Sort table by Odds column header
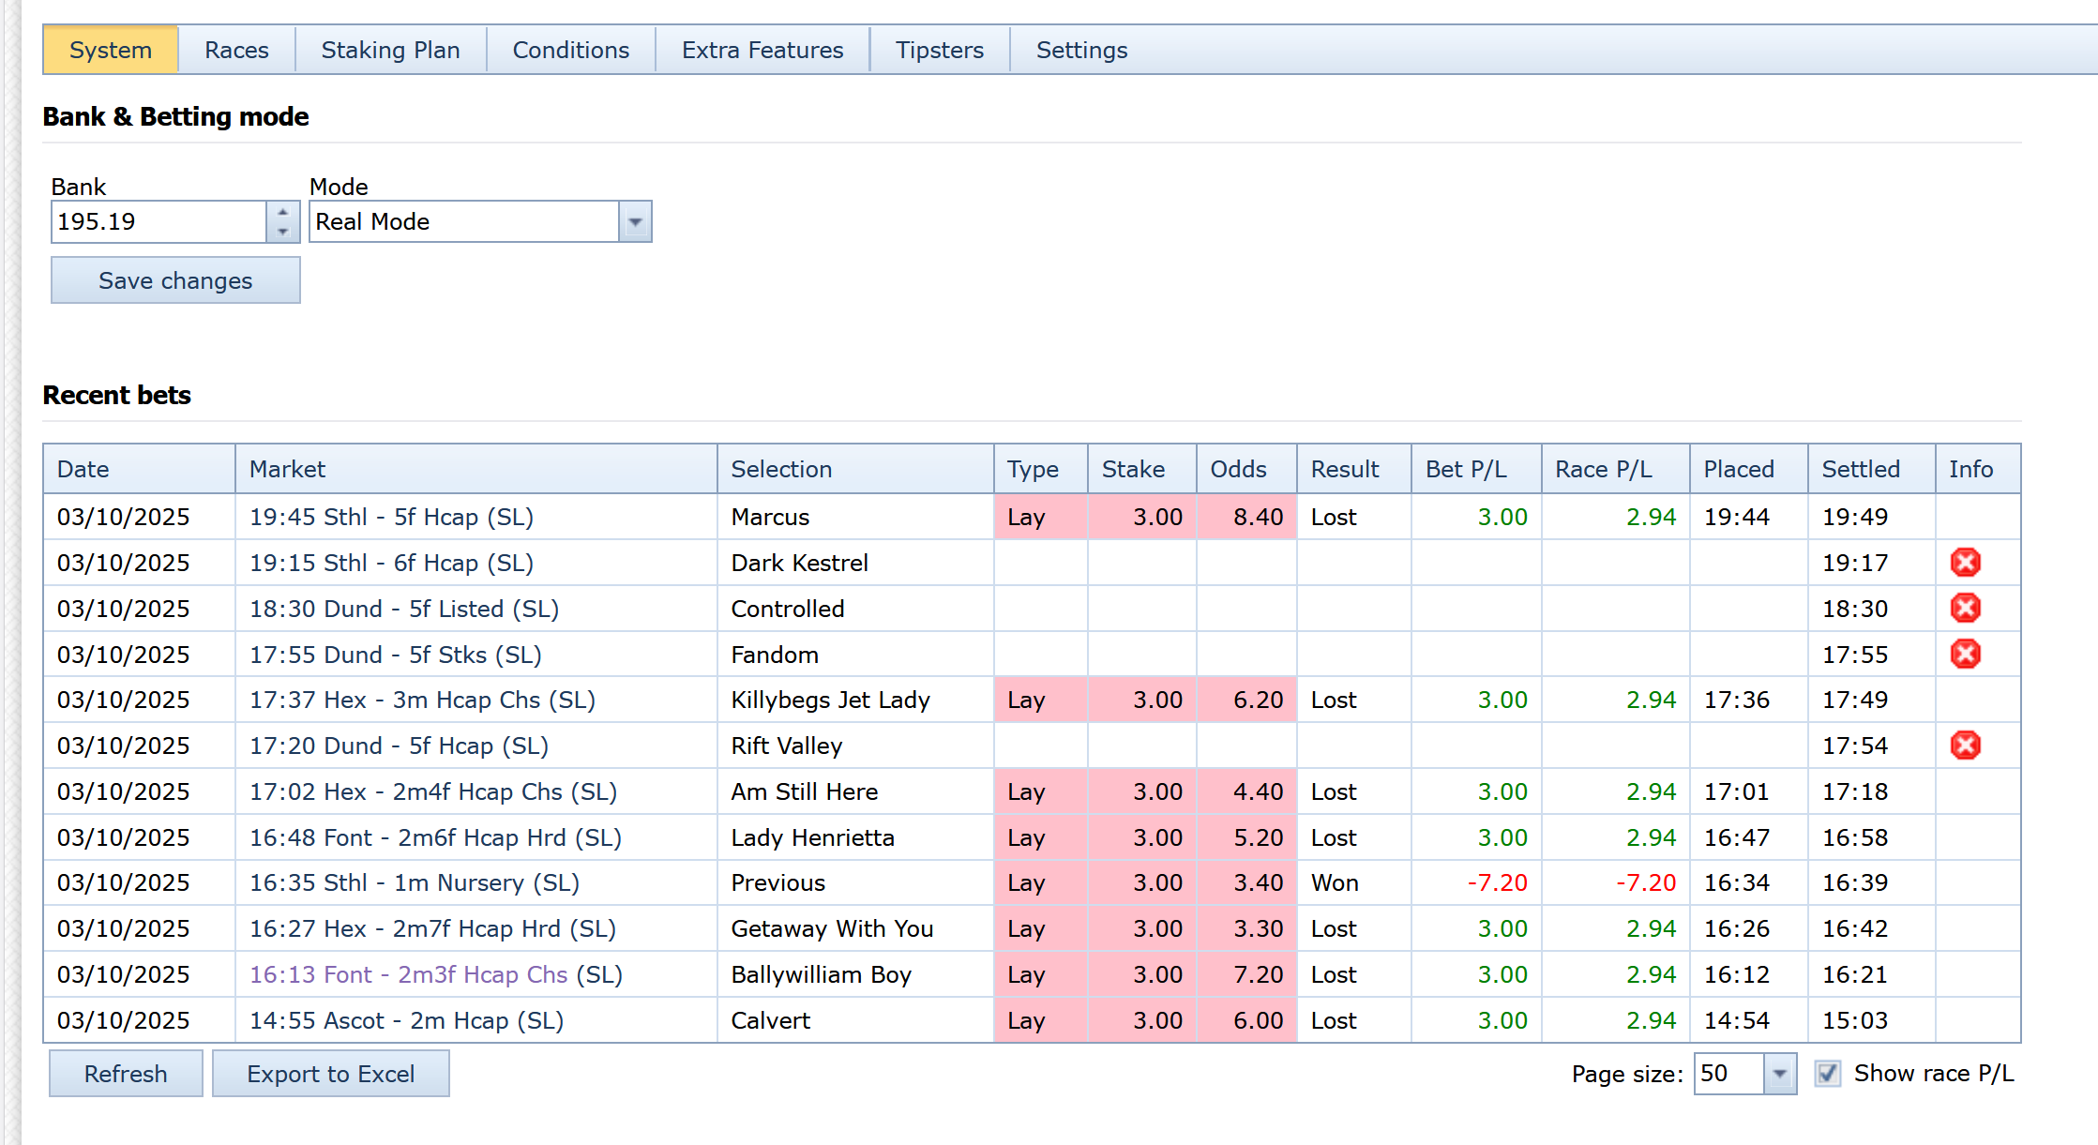 pos(1238,469)
